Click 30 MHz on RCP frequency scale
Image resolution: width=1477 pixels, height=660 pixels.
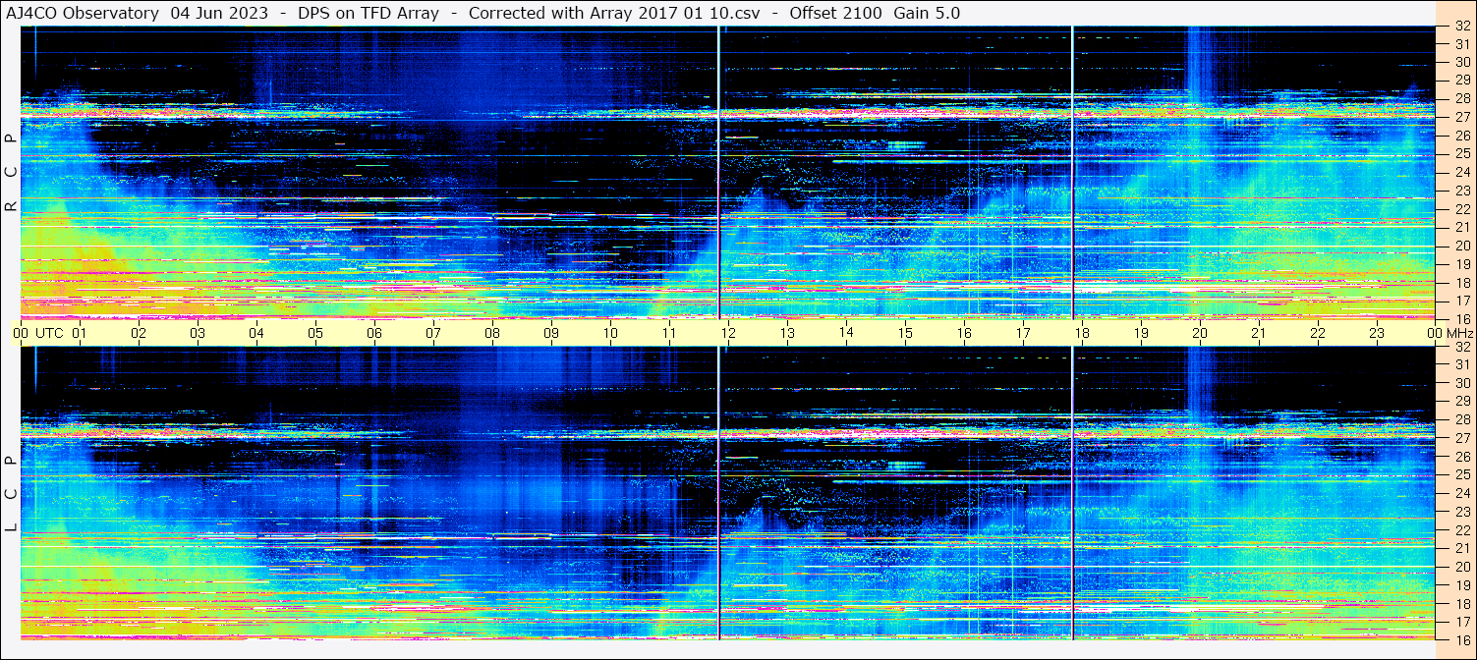pos(1461,62)
